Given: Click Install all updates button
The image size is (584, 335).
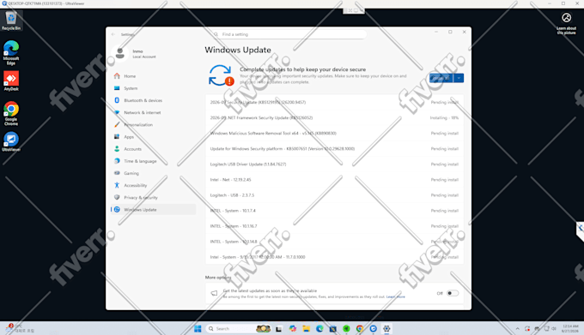Looking at the screenshot, I should [441, 78].
